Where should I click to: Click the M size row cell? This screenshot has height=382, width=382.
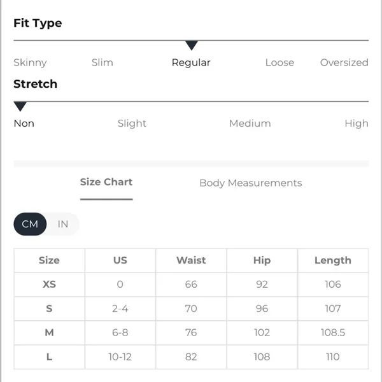(50, 332)
